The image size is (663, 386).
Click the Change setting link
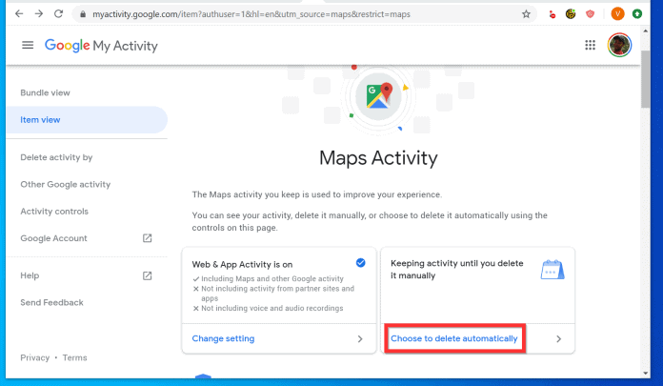(223, 338)
